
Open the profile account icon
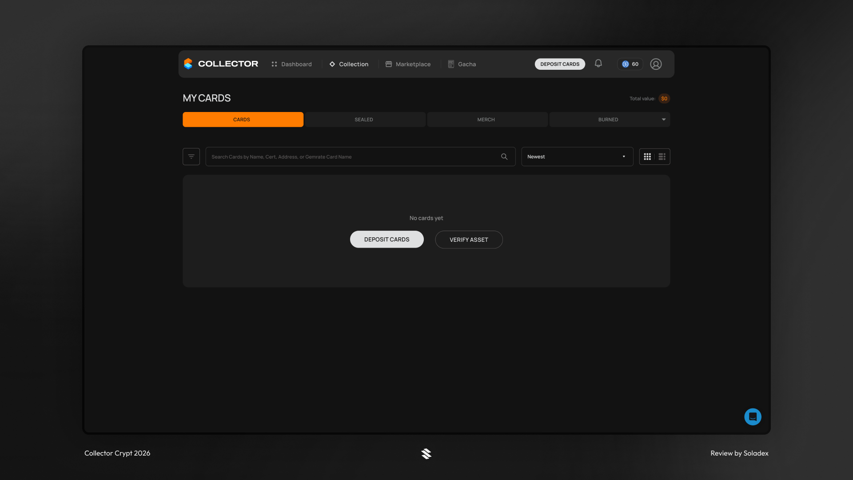click(656, 64)
